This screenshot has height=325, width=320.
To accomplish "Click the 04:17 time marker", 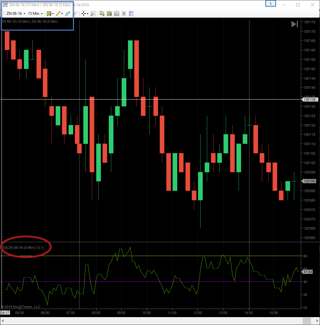I will (5, 313).
